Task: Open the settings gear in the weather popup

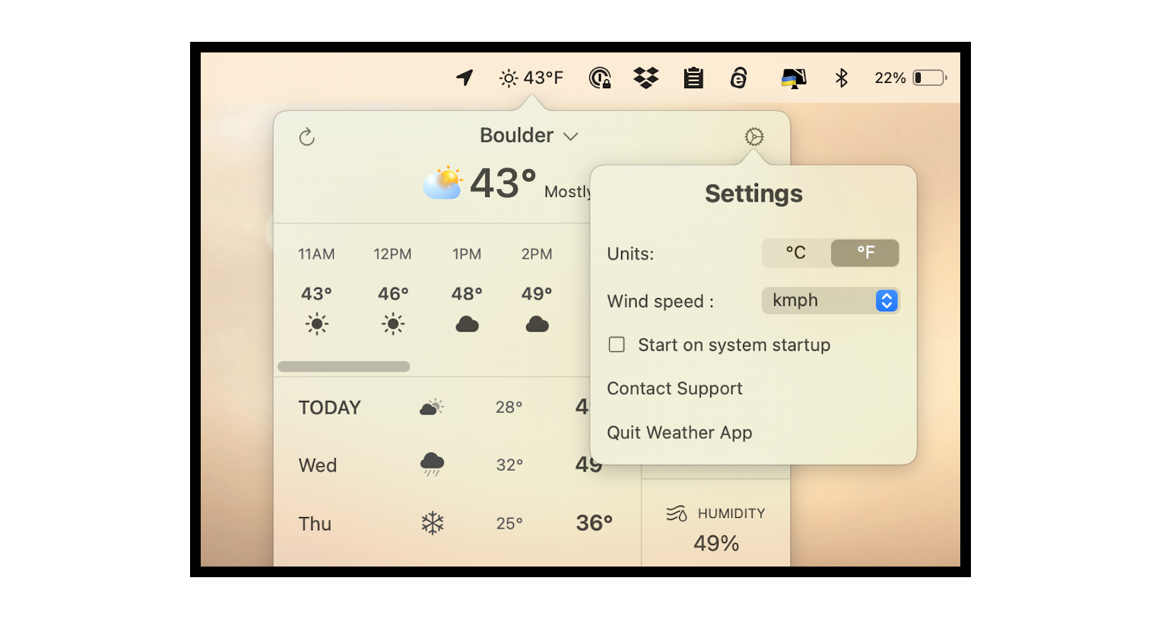Action: [x=753, y=137]
